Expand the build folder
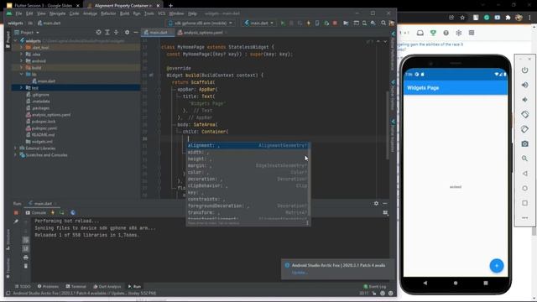Viewport: 537px width, 302px height. 21,68
